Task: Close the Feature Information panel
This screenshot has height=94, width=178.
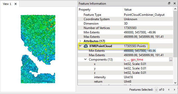Action: (x=175, y=4)
